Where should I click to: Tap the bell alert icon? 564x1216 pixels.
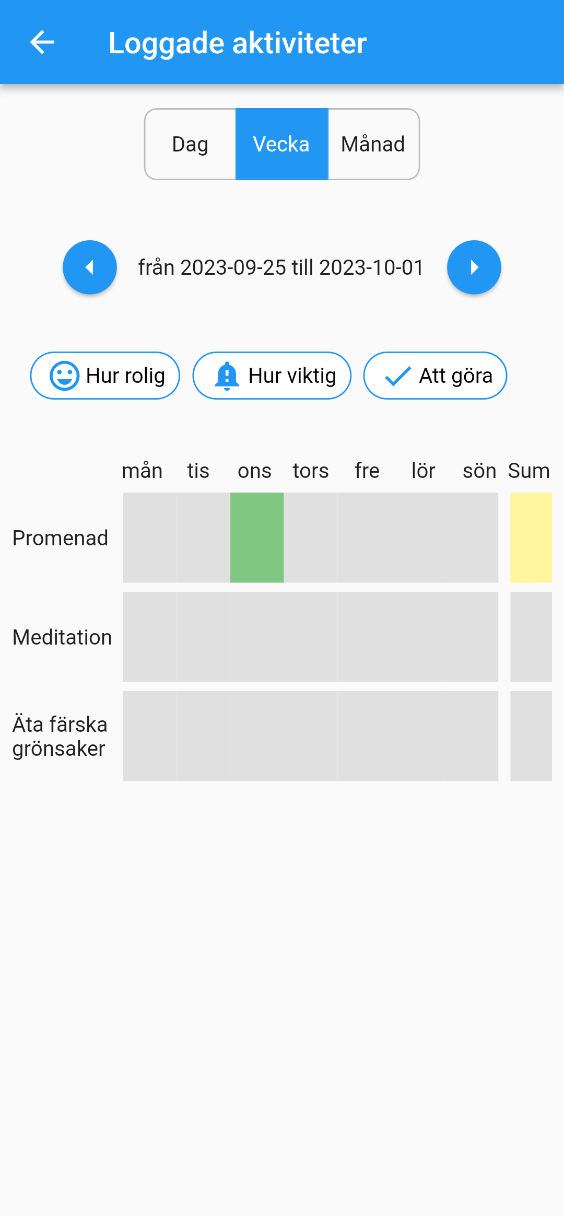point(227,376)
